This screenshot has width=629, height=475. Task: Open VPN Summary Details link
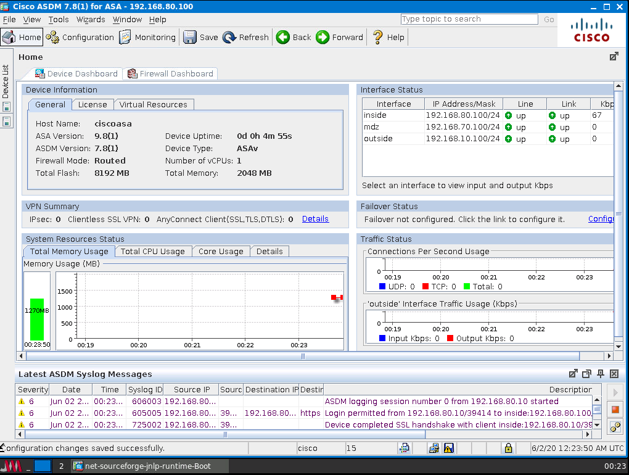[x=315, y=218]
